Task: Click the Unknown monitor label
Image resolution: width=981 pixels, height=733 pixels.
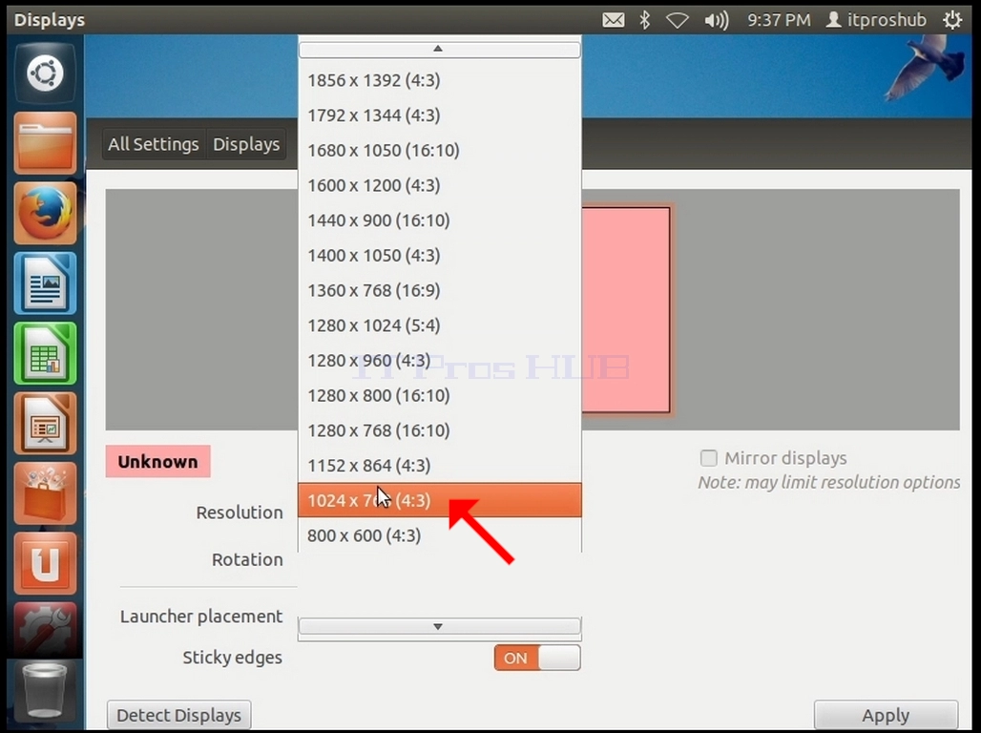Action: (x=157, y=461)
